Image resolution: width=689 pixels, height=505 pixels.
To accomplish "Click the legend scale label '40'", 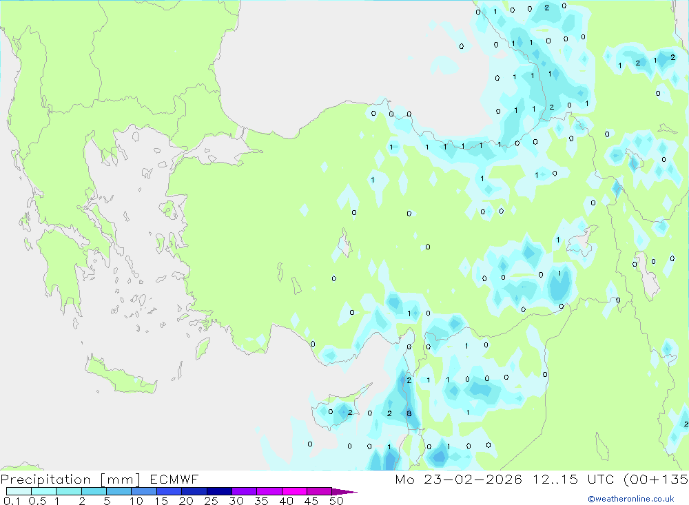I will (x=287, y=501).
